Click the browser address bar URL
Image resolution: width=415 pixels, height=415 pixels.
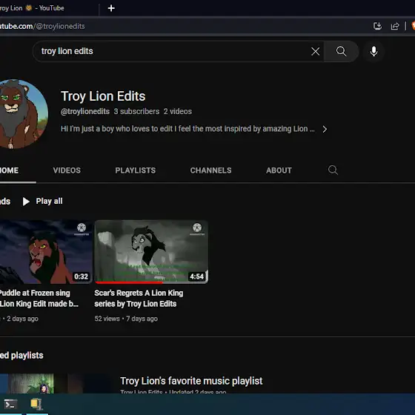42,26
